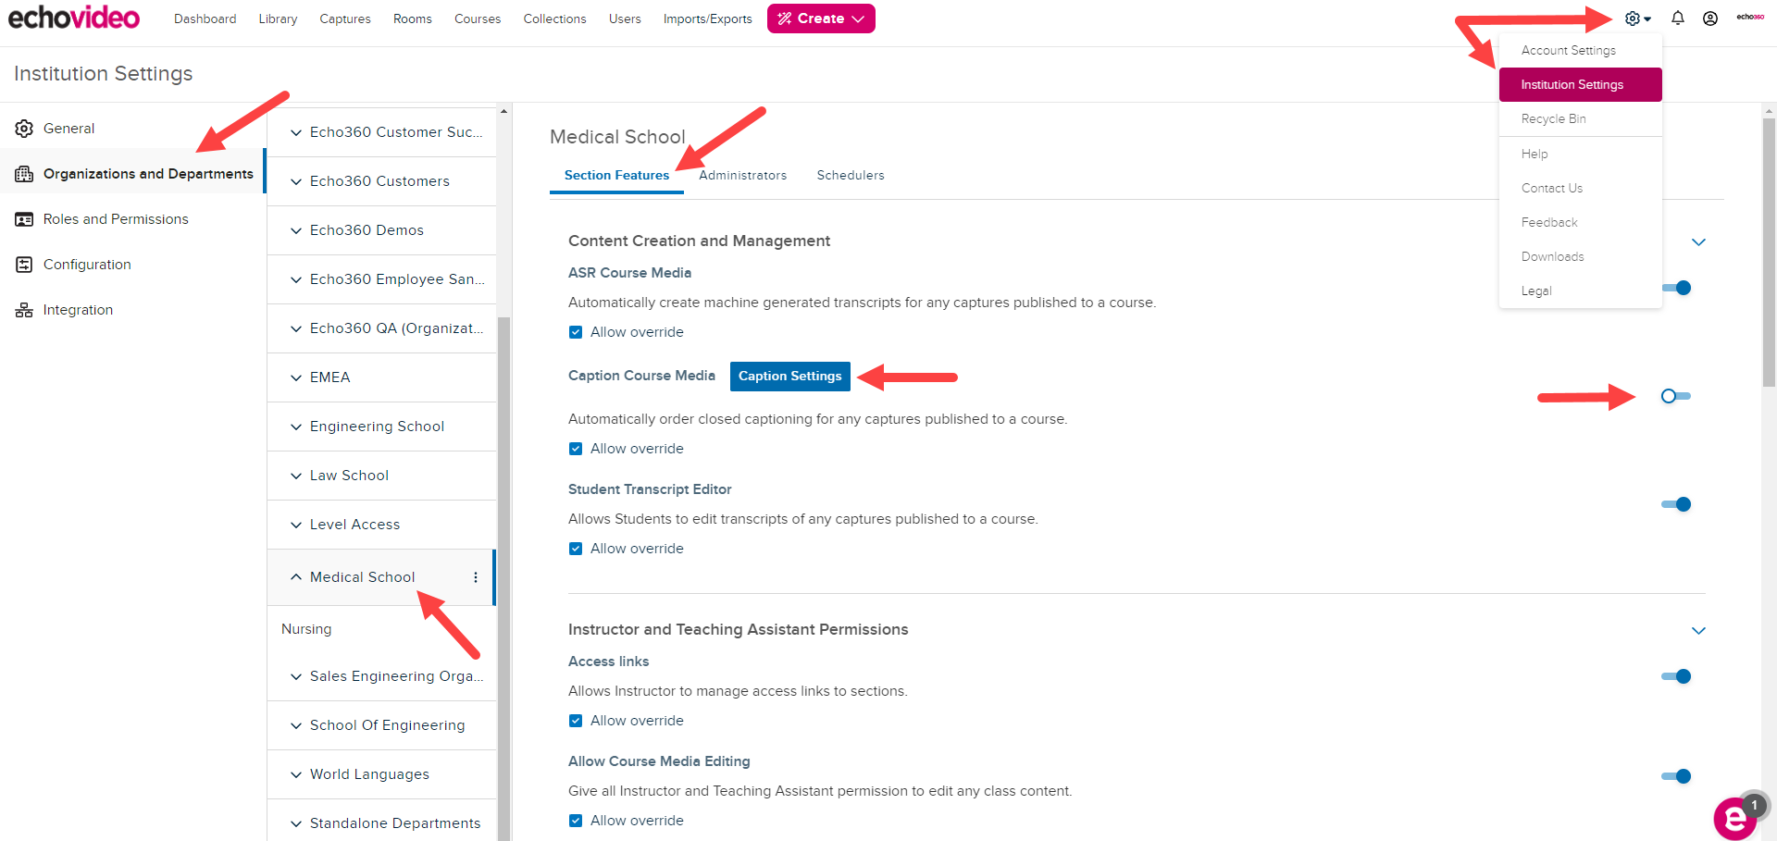This screenshot has width=1777, height=841.
Task: Switch to the Section Features tab
Action: coord(616,175)
